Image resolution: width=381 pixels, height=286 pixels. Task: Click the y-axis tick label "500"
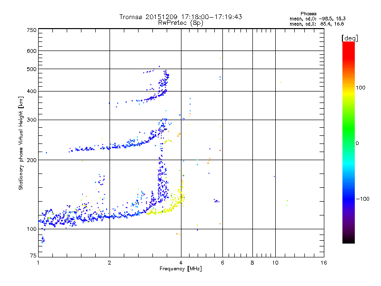click(31, 69)
